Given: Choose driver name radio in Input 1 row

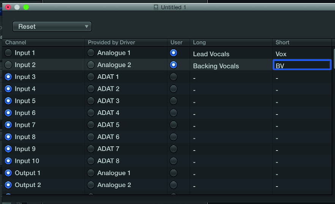Looking at the screenshot, I should pyautogui.click(x=91, y=53).
